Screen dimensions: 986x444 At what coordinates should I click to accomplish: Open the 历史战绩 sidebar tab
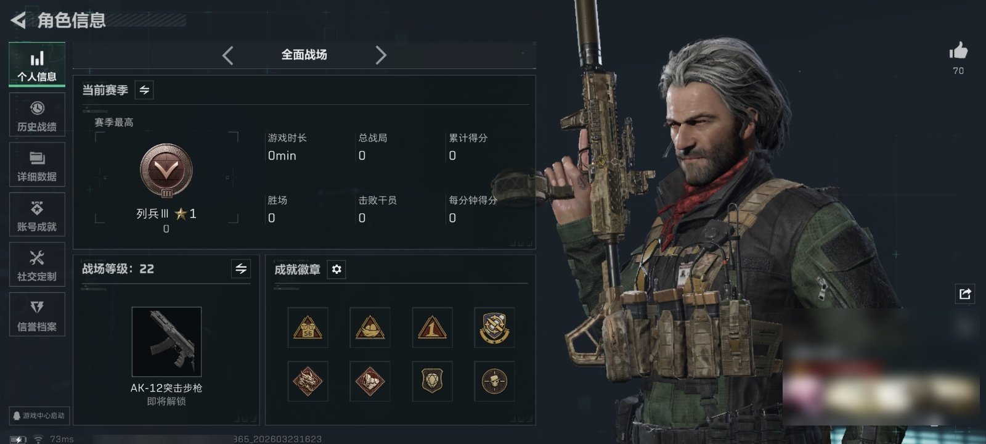[37, 115]
